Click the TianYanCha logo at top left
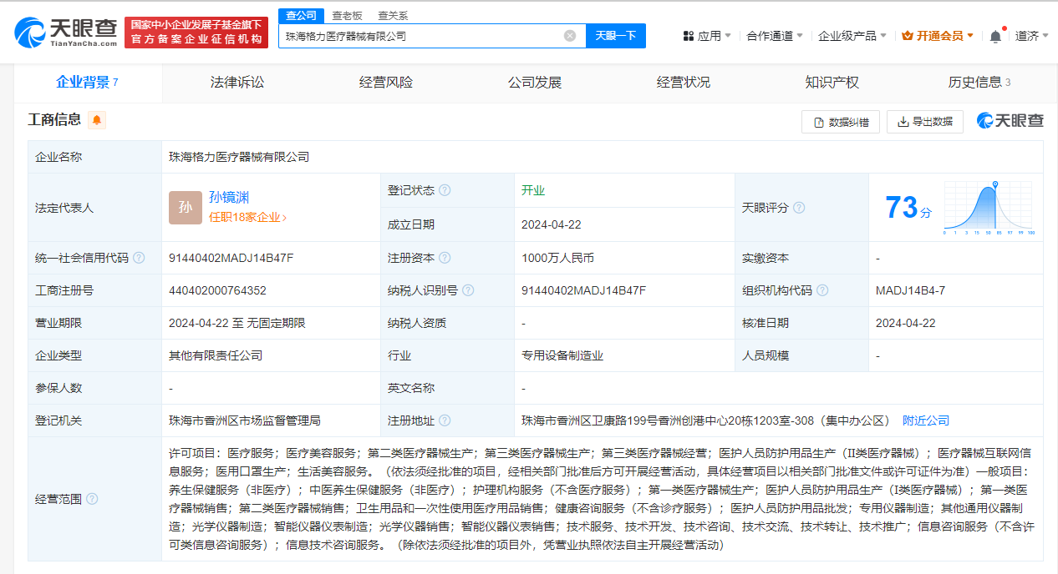The height and width of the screenshot is (574, 1058). pyautogui.click(x=66, y=32)
